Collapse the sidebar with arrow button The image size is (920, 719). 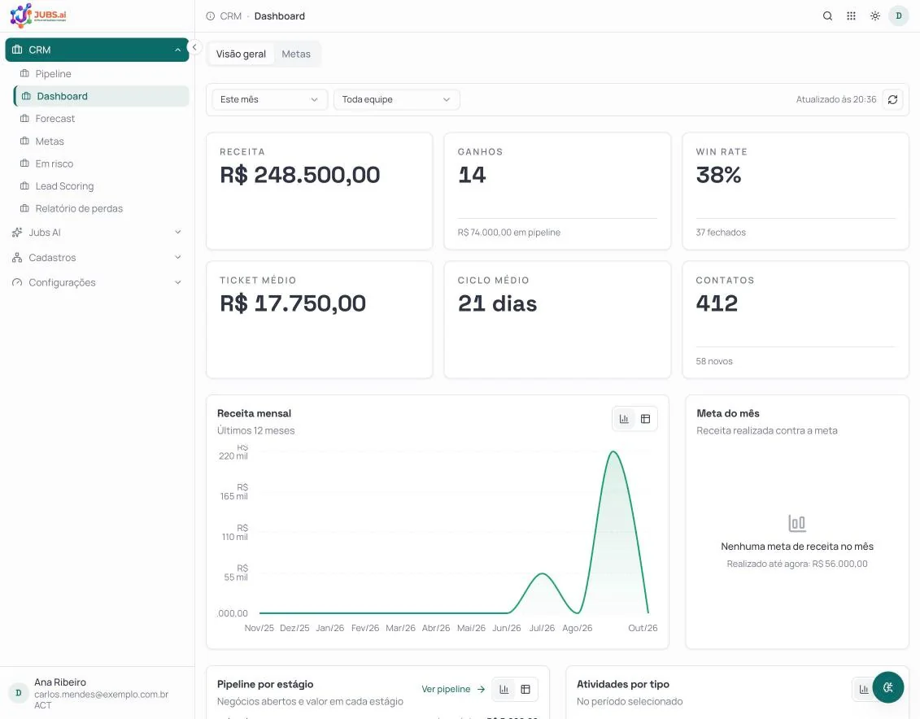click(194, 47)
